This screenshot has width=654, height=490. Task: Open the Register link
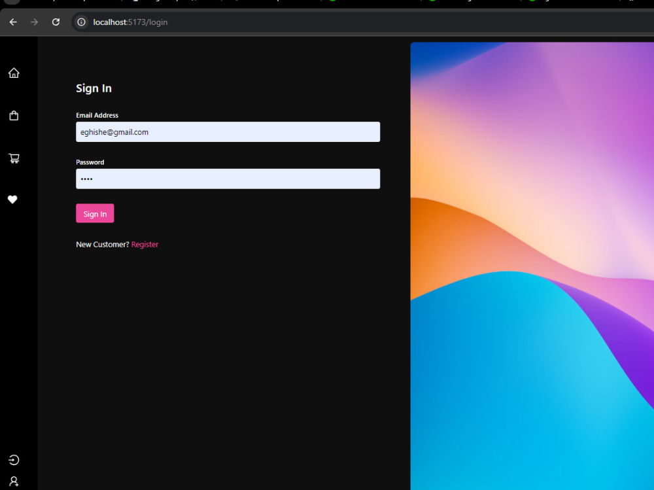pyautogui.click(x=145, y=245)
